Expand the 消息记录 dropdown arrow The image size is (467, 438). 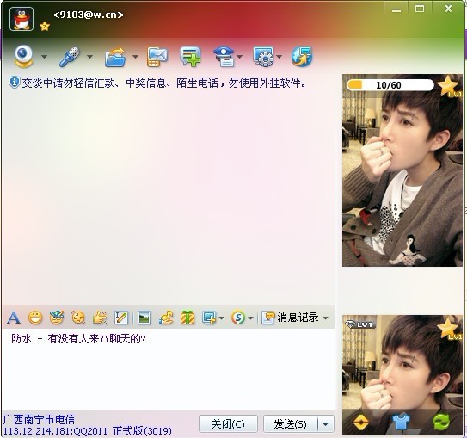[x=326, y=318]
